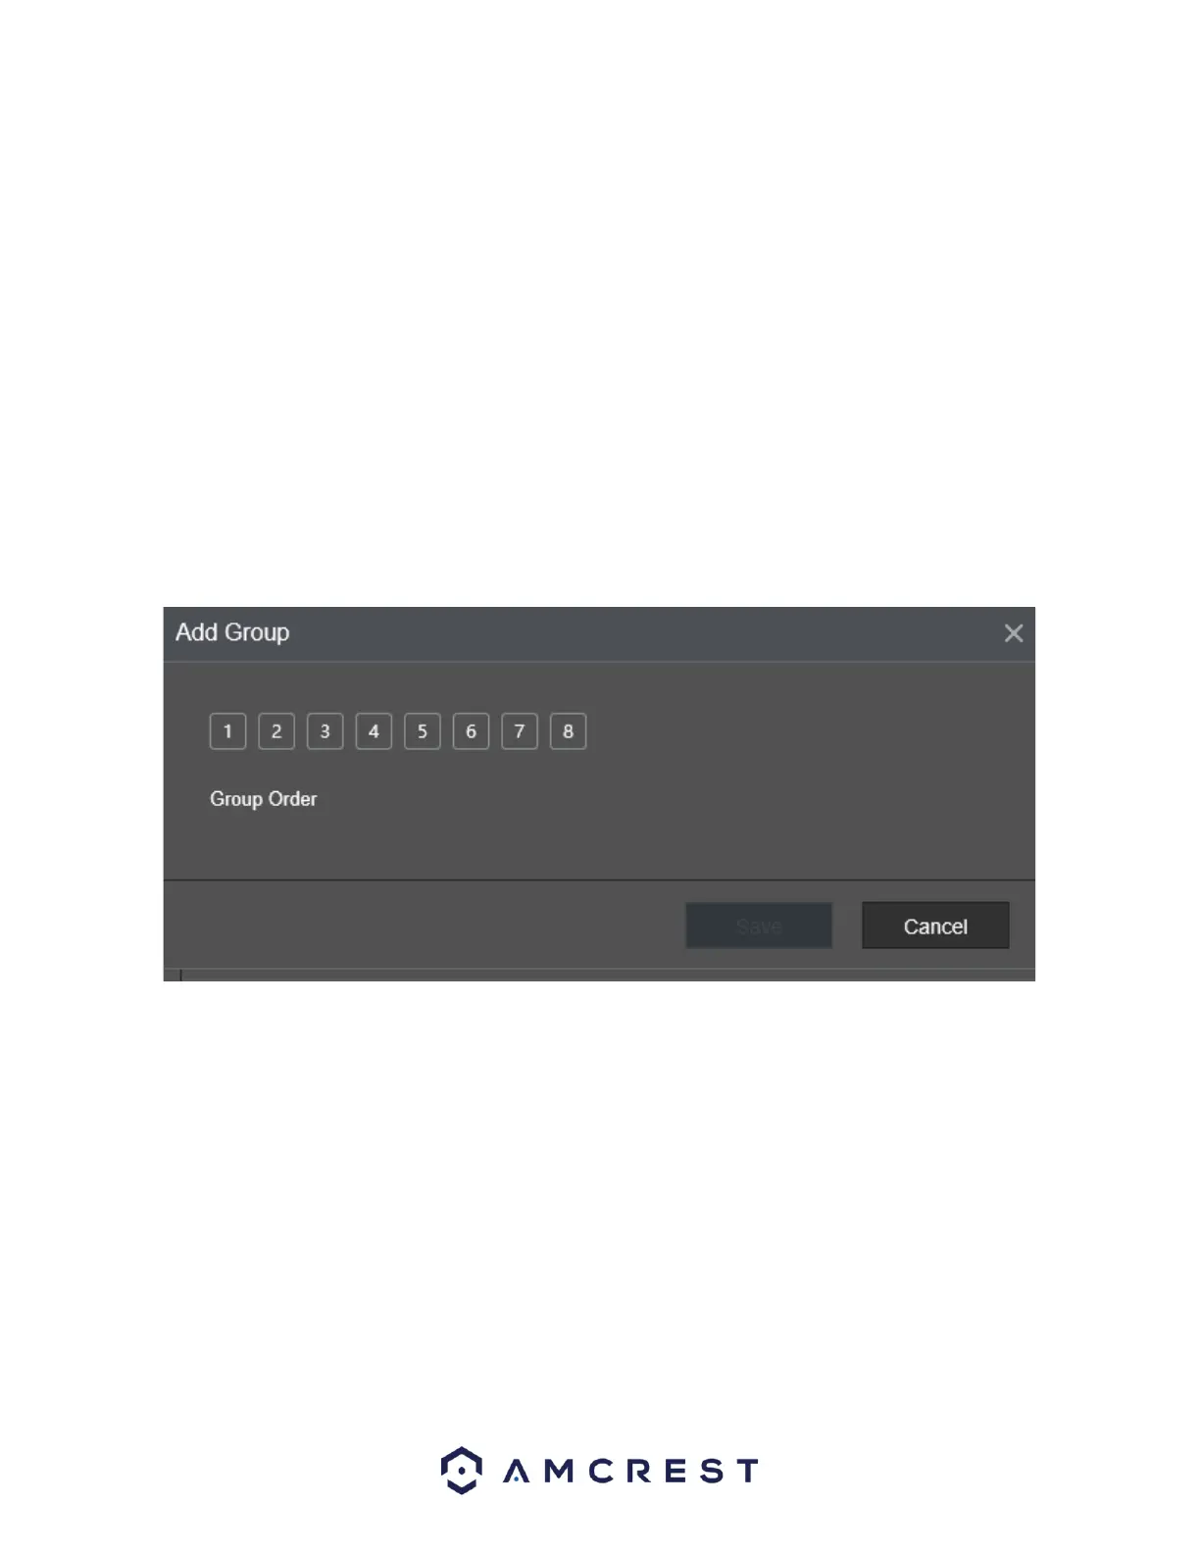
Task: Choose channel 4 box
Action: pos(374,731)
